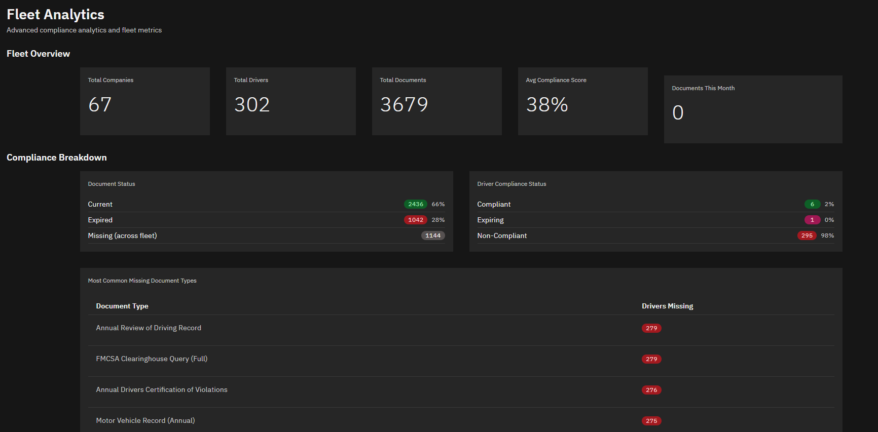878x432 pixels.
Task: Click the 98% Non-Compliant percentage value
Action: pyautogui.click(x=827, y=235)
